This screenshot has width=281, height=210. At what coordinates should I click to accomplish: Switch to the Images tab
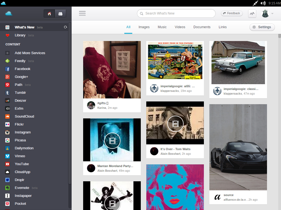click(144, 27)
